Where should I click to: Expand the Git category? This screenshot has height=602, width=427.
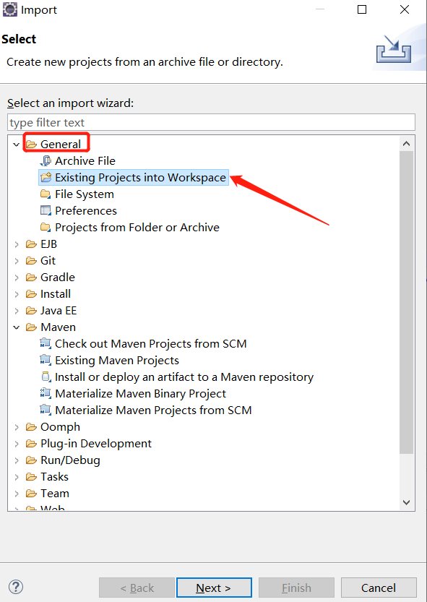tap(16, 260)
